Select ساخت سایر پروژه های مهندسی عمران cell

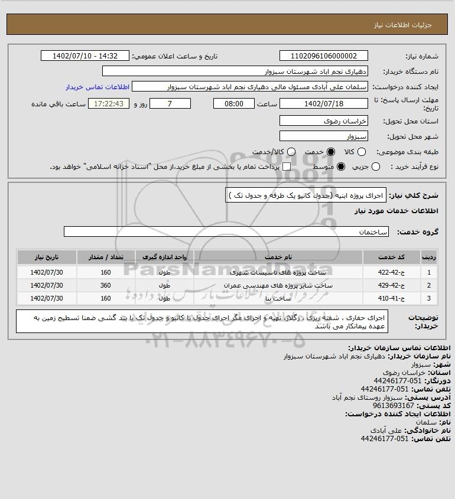[x=278, y=285]
